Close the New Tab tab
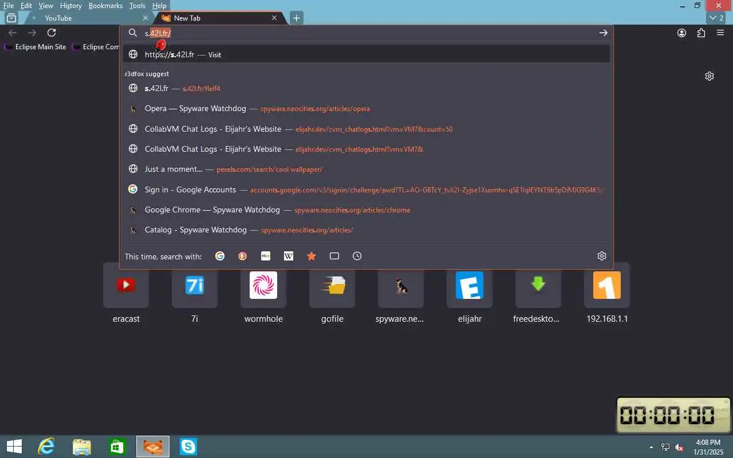The height and width of the screenshot is (458, 733). (274, 18)
